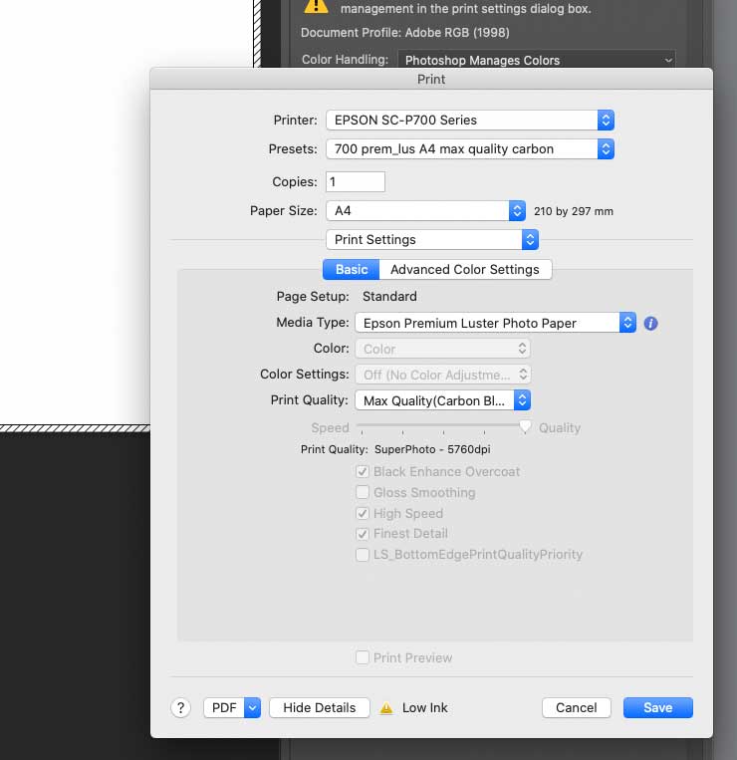Toggle the Finest Detail checkbox
Screen dimensions: 737x760
(363, 534)
